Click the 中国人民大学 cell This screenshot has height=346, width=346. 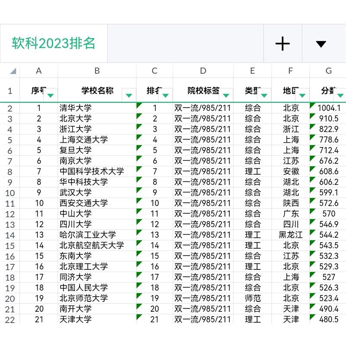(x=97, y=288)
